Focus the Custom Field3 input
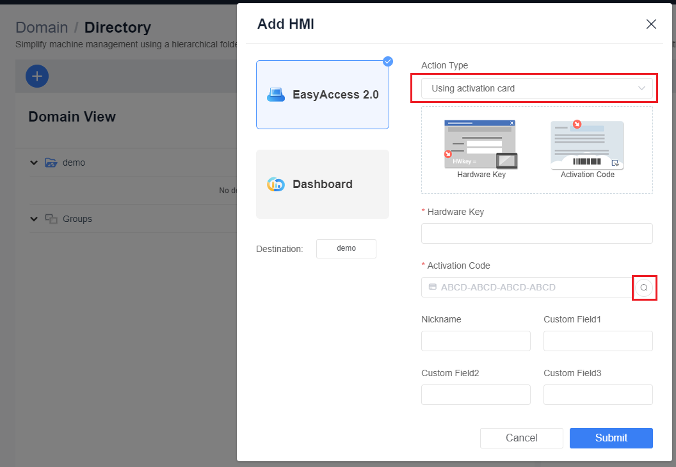 pos(598,395)
